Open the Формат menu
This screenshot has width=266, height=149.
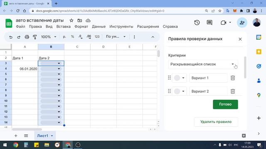pos(81,26)
